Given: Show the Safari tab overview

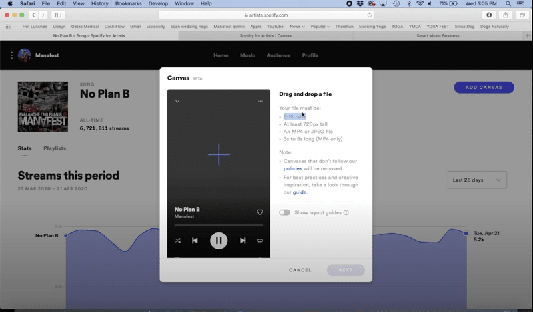Looking at the screenshot, I should [522, 15].
